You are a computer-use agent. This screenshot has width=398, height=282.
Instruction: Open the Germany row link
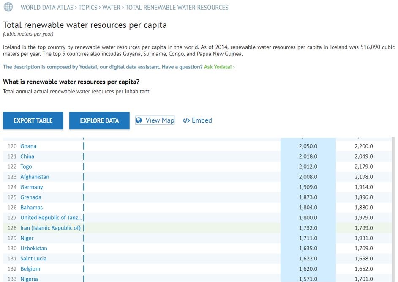click(x=31, y=187)
